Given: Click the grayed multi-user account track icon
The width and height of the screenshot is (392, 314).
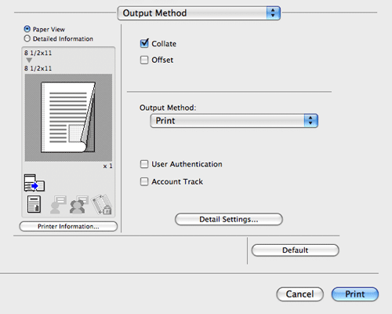Looking at the screenshot, I should [x=79, y=205].
